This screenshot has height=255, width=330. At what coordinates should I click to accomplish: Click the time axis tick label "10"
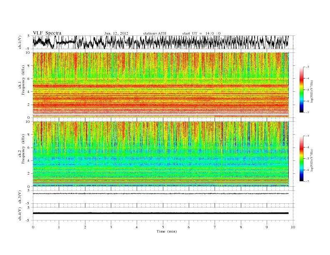coord(293,227)
